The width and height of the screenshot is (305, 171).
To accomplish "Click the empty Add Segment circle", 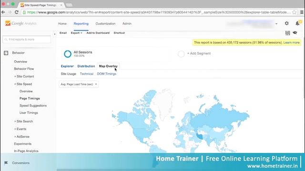I will (x=181, y=54).
